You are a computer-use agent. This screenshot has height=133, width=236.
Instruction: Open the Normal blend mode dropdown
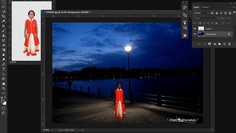[205, 18]
